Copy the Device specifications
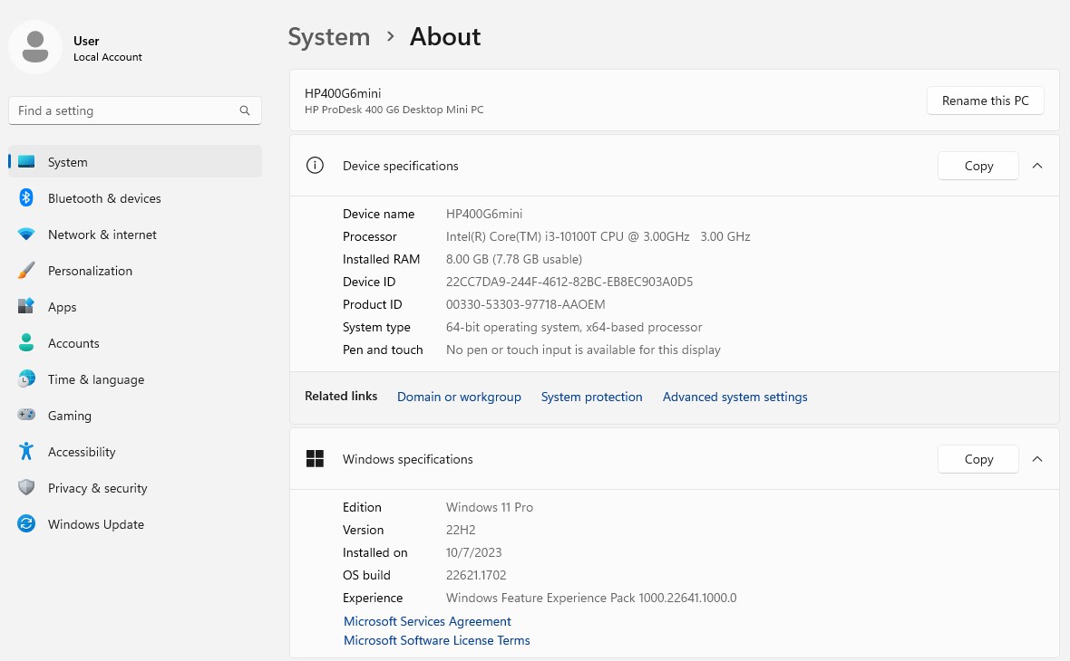1070x661 pixels. (978, 166)
